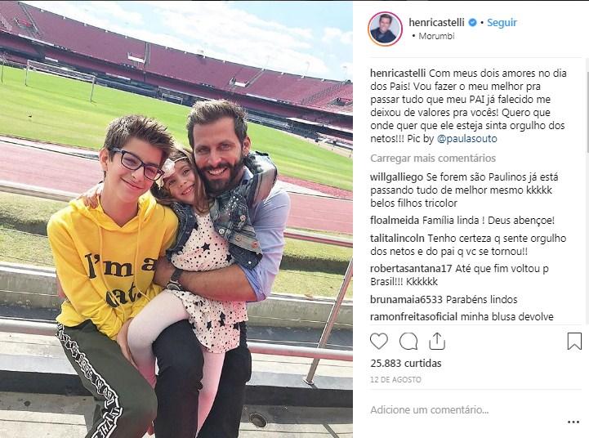This screenshot has height=438, width=589.
Task: Share the post with the share icon
Action: (x=437, y=341)
